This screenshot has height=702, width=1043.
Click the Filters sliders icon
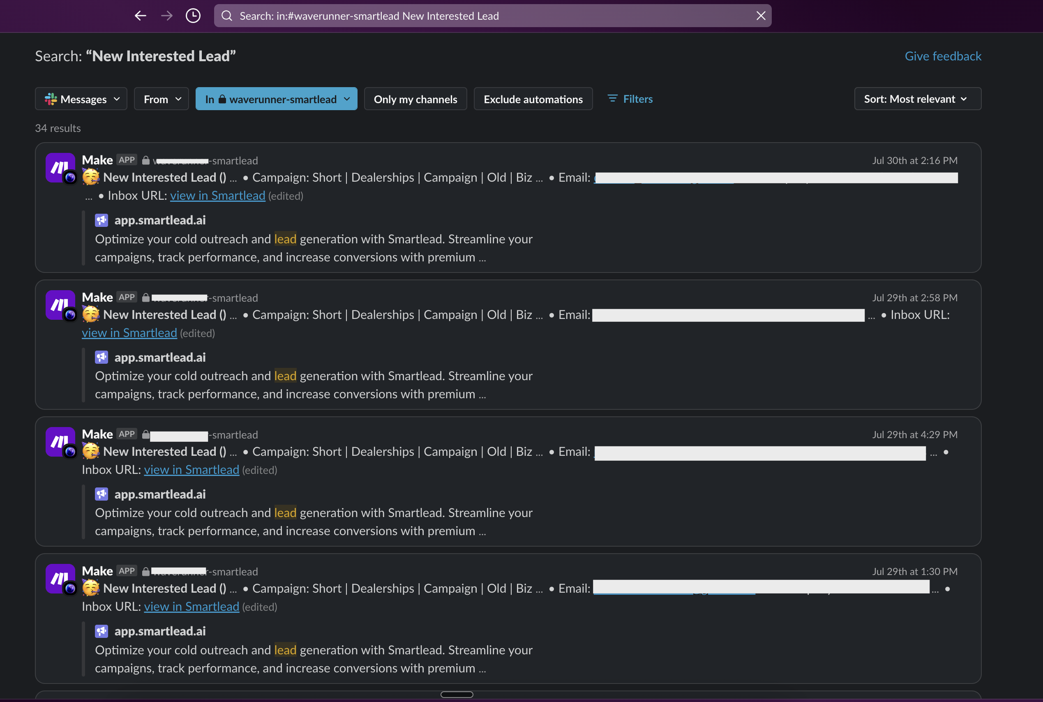pos(612,99)
